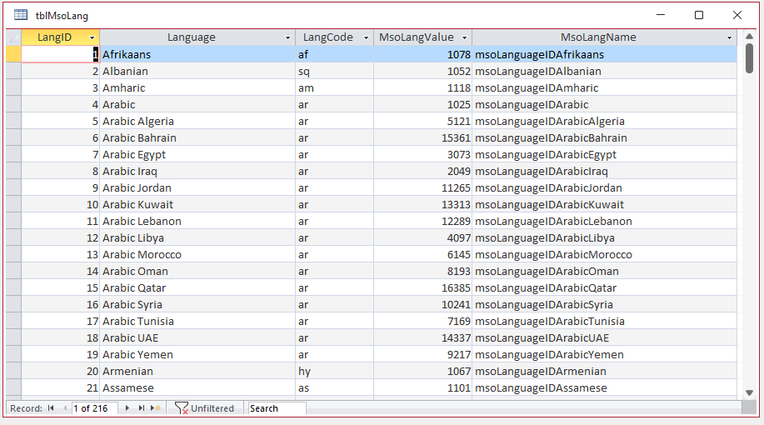Screen dimensions: 764x425
Task: Jump to the last record
Action: (142, 408)
